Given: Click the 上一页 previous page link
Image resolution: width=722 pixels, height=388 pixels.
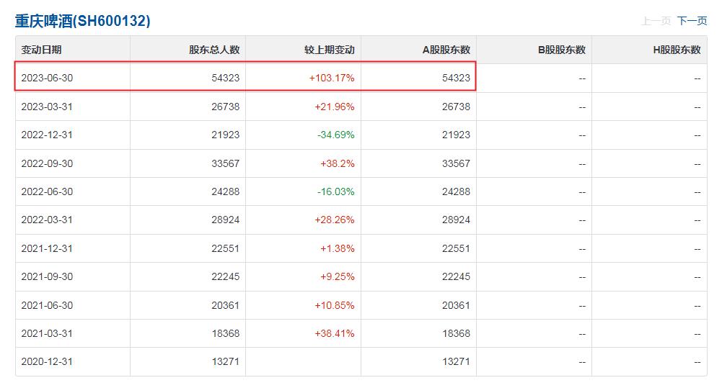Looking at the screenshot, I should point(656,21).
